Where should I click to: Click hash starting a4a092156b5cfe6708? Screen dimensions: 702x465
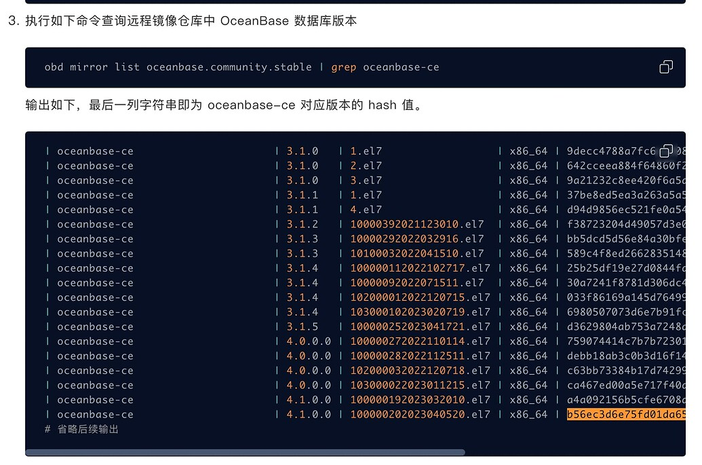coord(626,400)
